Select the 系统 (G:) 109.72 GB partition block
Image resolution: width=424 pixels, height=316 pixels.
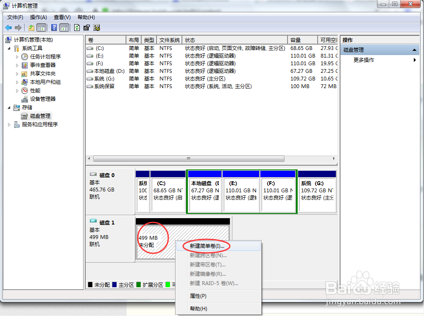click(317, 192)
